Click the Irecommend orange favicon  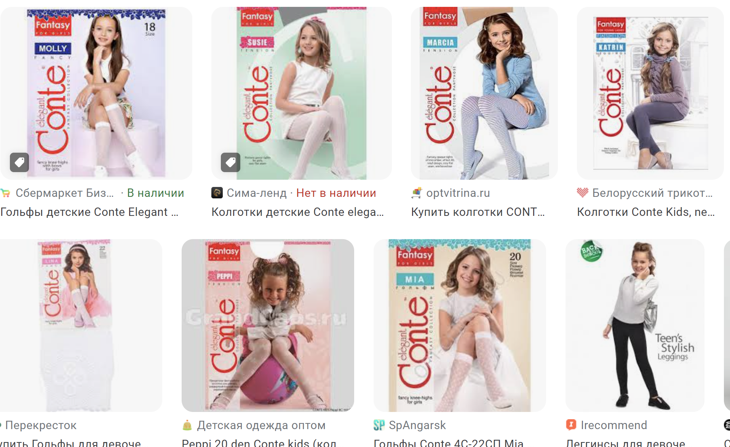coord(571,425)
